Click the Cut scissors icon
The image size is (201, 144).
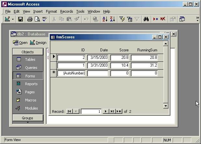(x=54, y=19)
